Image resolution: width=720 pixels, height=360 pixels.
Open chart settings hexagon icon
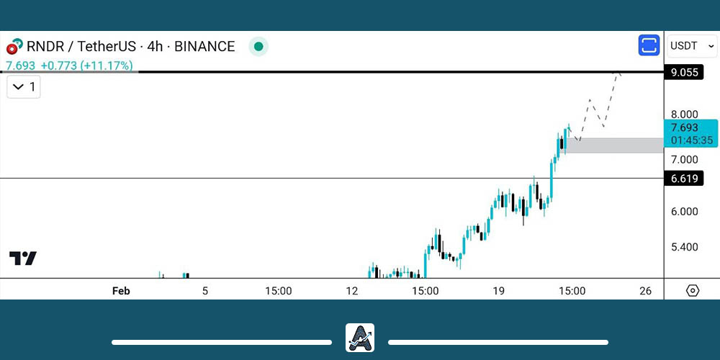coord(692,291)
